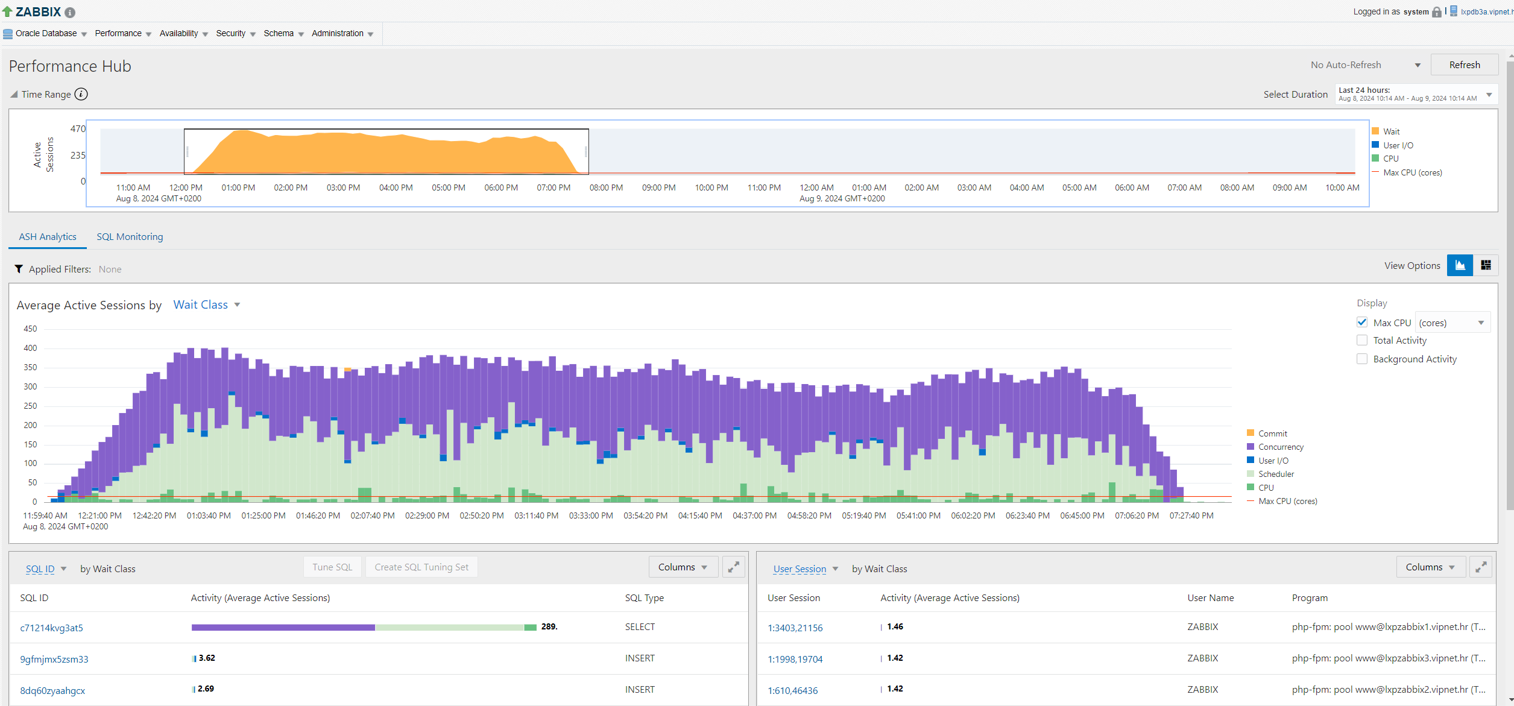Click the right handle of the time range slider
This screenshot has height=706, width=1514.
point(587,152)
